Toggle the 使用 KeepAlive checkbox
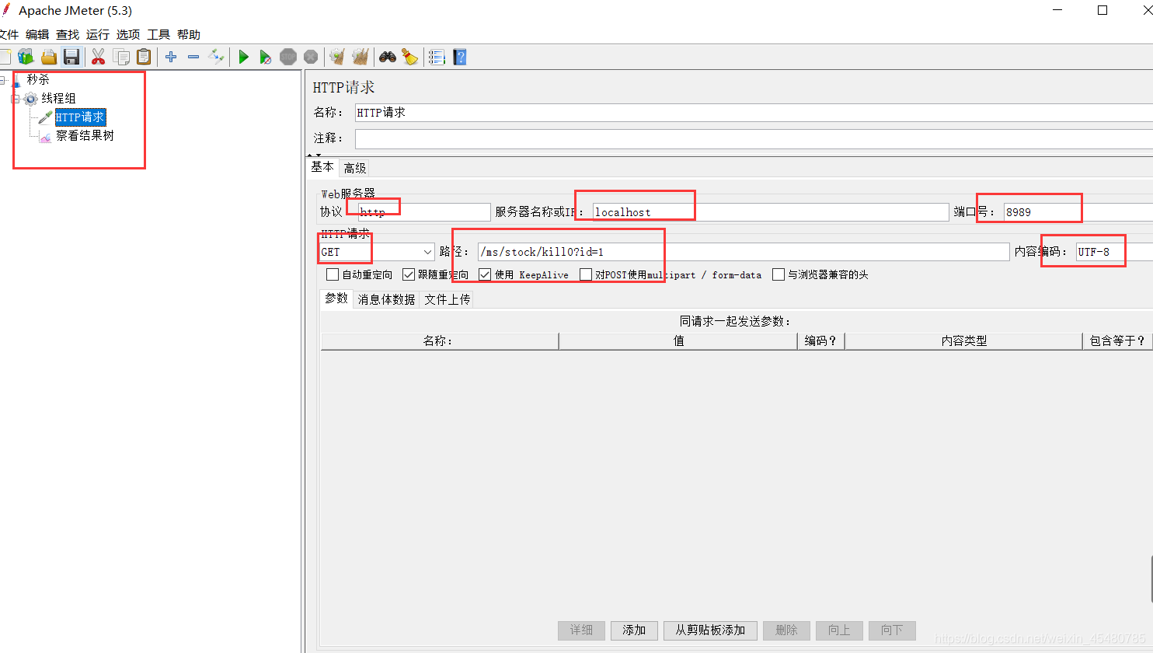This screenshot has width=1153, height=653. click(x=485, y=274)
